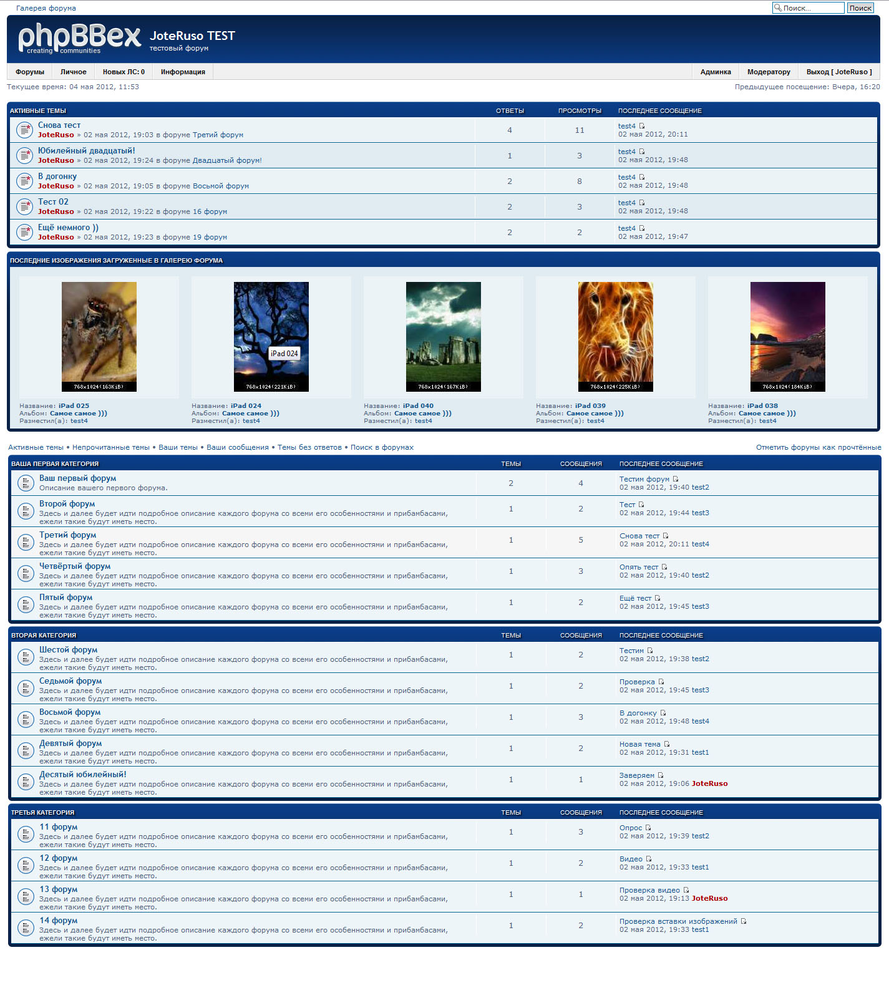The image size is (889, 1008).
Task: Click latest-post icon next to 'Проверка вставки изображений'
Action: click(744, 921)
